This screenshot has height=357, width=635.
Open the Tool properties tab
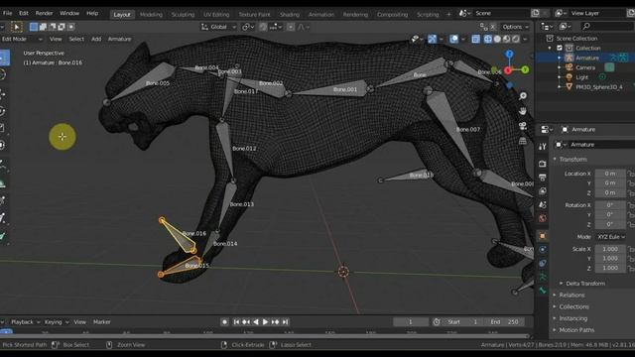tap(543, 147)
